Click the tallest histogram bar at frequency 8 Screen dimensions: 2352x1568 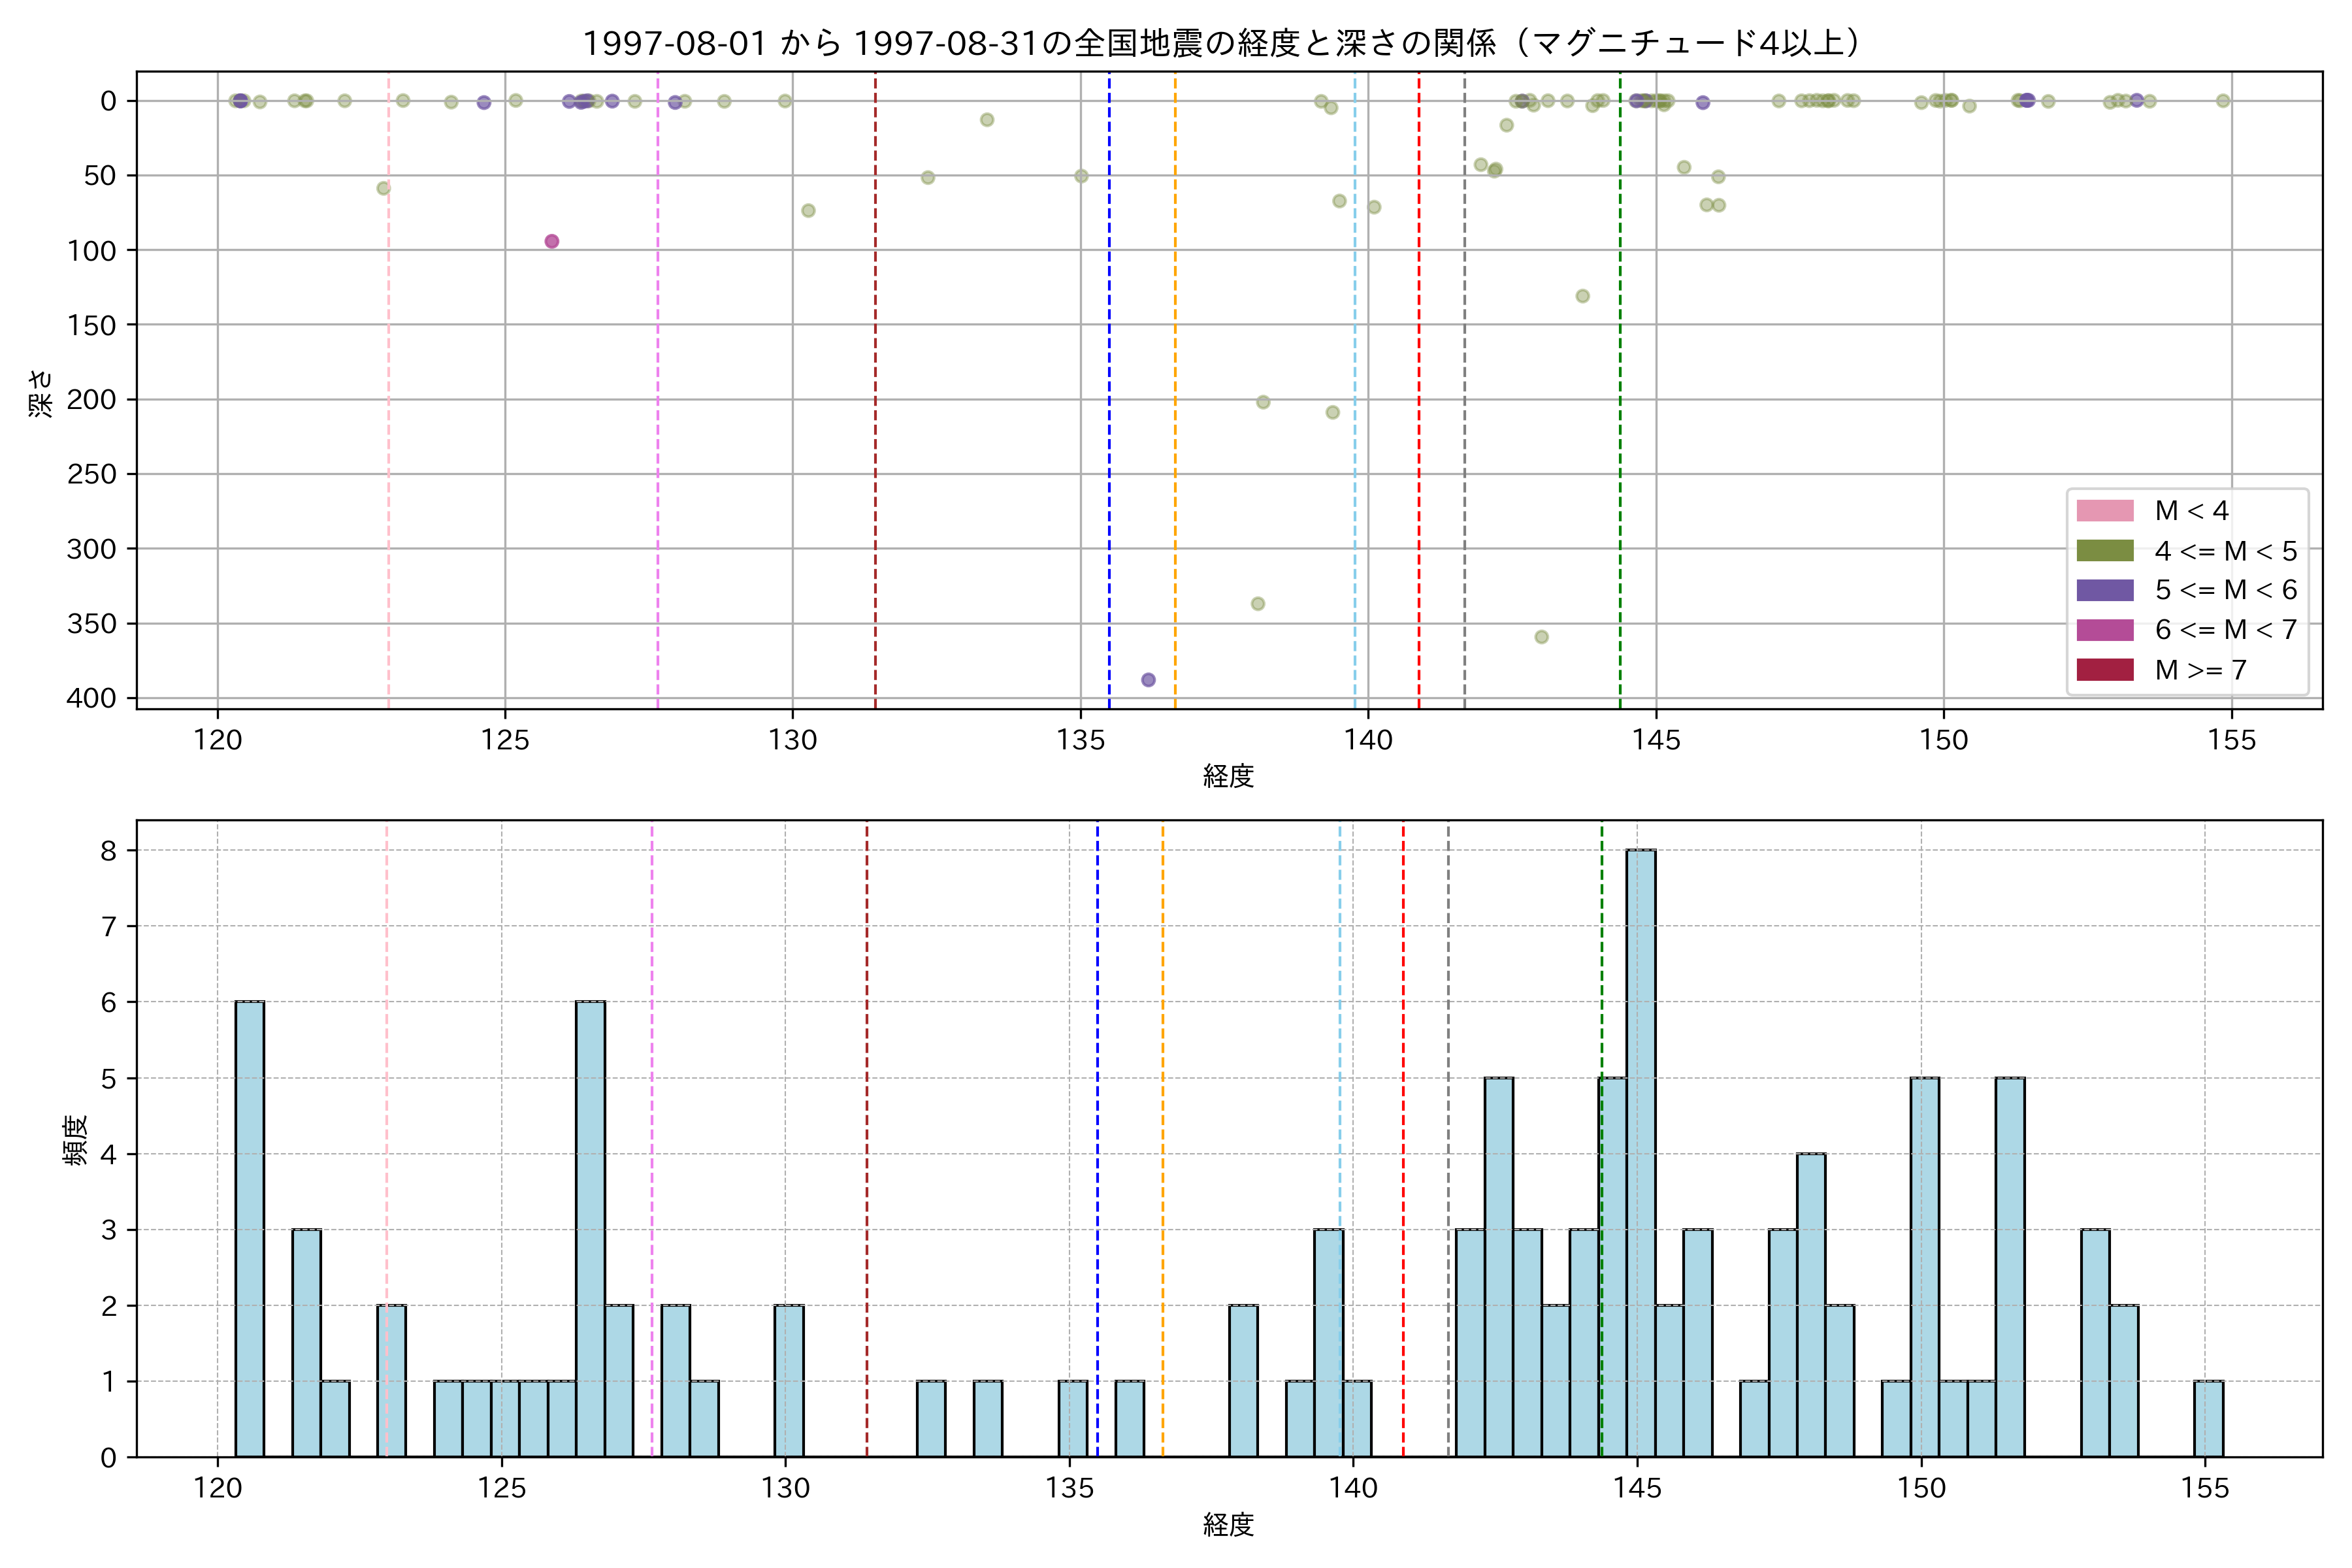pos(1640,1150)
